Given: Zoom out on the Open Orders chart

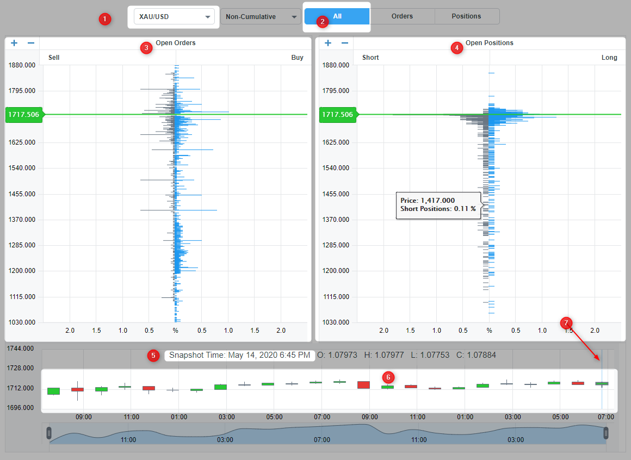Looking at the screenshot, I should [x=31, y=43].
